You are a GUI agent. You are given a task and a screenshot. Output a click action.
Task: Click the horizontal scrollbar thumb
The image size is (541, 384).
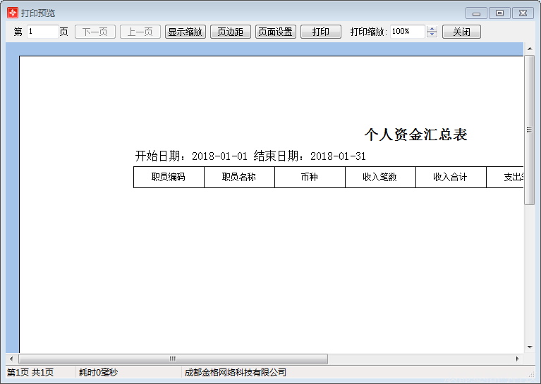172,359
